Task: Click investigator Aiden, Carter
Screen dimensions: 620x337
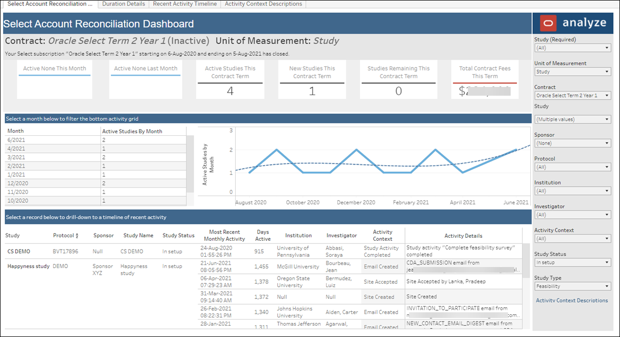Action: (x=341, y=312)
